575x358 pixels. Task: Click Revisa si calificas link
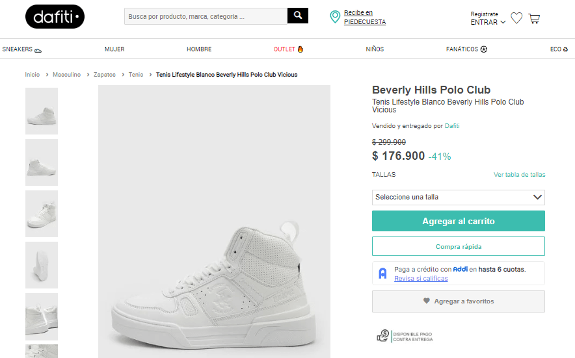[x=421, y=279]
